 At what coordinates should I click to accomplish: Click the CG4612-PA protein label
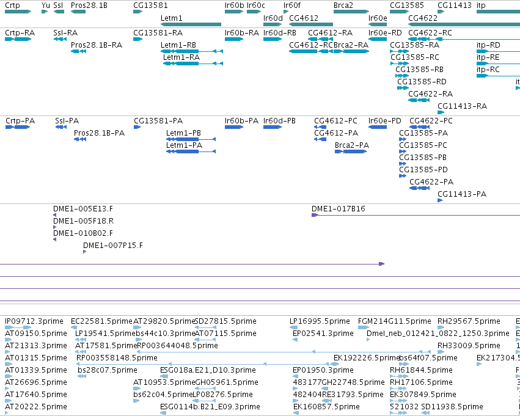point(336,133)
